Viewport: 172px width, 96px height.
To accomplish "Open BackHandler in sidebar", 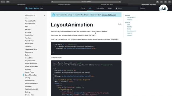I will pyautogui.click(x=29, y=44).
